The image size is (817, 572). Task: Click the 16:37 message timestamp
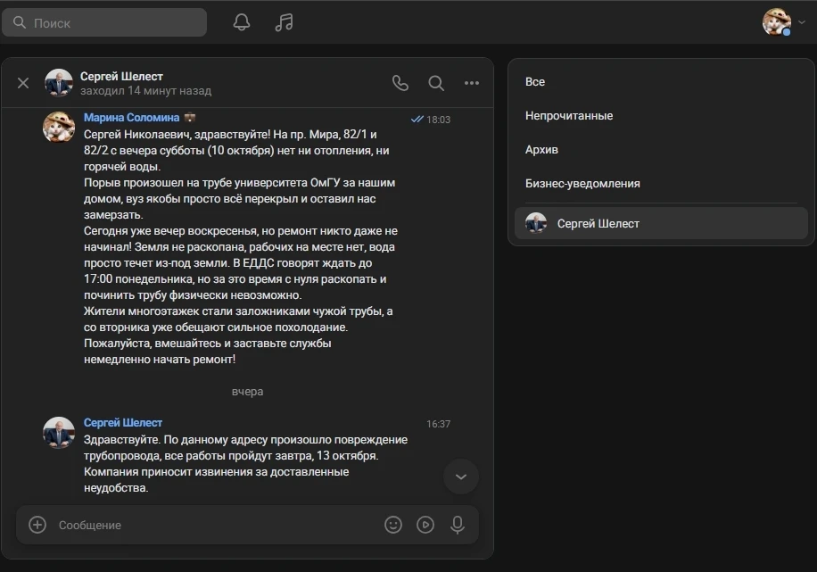coord(438,424)
